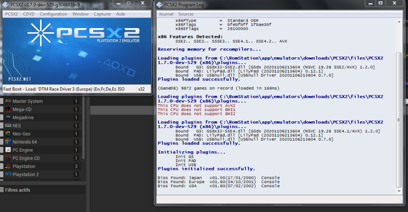Click 'Plugins initialized successfully.' log line
The width and height of the screenshot is (408, 212).
[206, 169]
